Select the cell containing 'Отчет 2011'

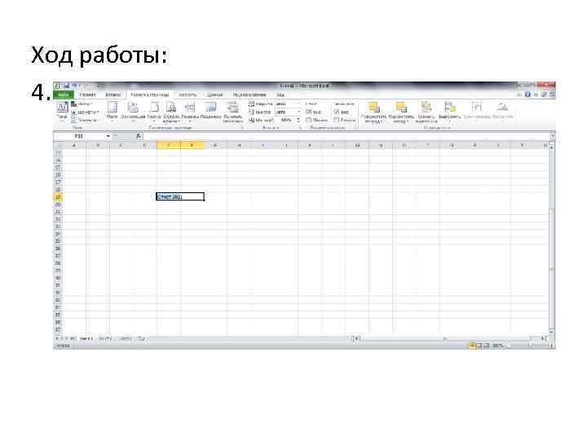point(180,197)
